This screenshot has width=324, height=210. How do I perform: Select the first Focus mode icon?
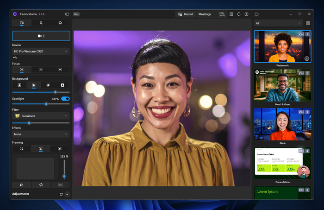22,70
